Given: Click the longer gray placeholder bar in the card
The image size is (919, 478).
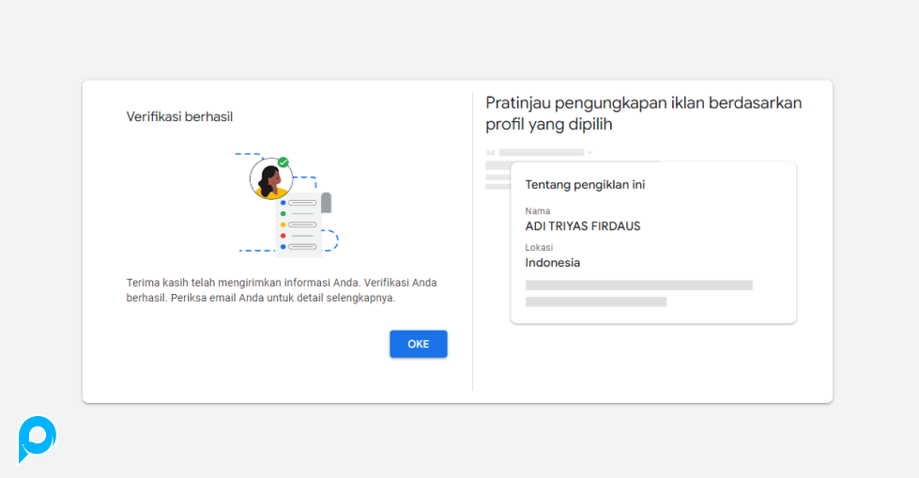Looking at the screenshot, I should (638, 285).
